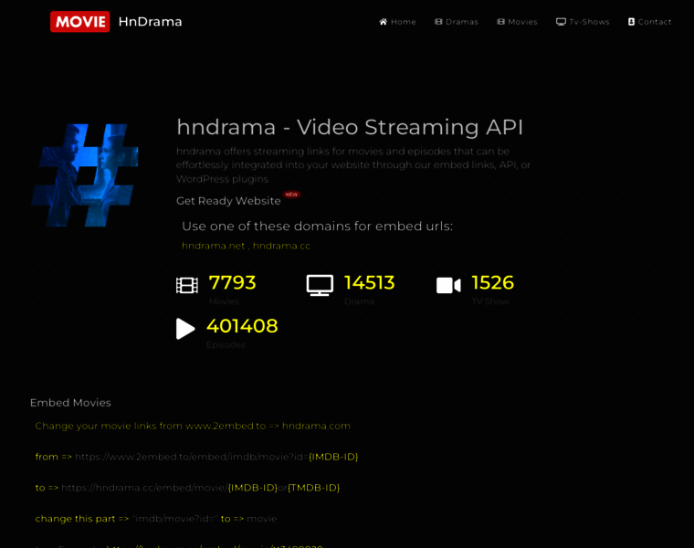The image size is (694, 548).
Task: Click 'Use one of these domains' text
Action: tap(318, 227)
